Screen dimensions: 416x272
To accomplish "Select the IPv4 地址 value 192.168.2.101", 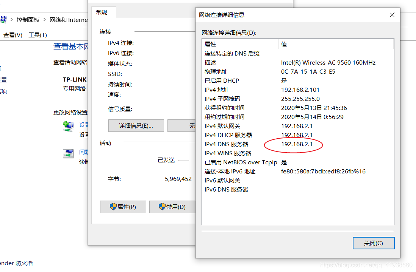I will (300, 90).
